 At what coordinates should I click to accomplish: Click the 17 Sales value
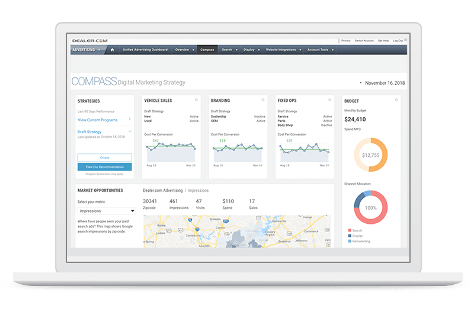click(252, 201)
